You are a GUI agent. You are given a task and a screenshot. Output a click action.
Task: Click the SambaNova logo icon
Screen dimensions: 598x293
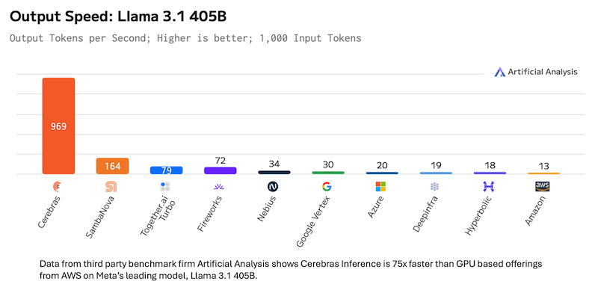tap(111, 187)
